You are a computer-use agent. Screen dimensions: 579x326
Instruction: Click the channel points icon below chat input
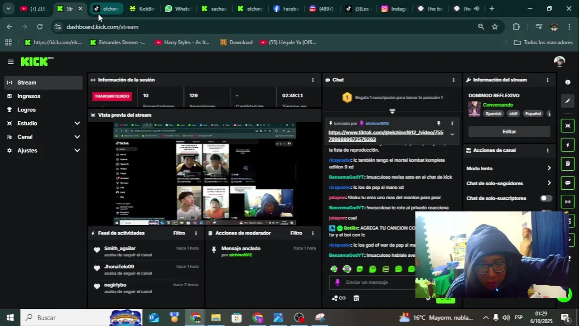(x=338, y=298)
